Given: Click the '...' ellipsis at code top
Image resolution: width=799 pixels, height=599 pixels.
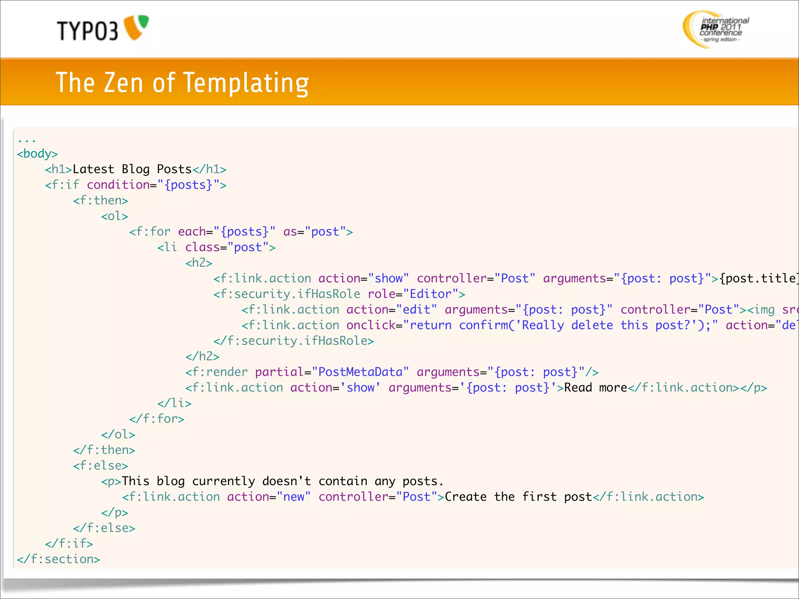Looking at the screenshot, I should click(27, 140).
